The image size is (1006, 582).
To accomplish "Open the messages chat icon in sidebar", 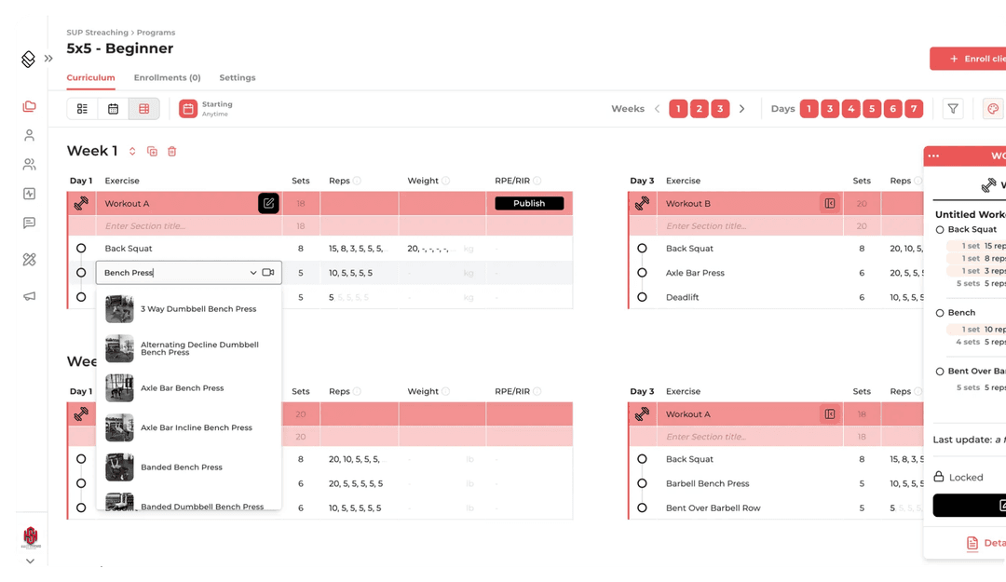I will [x=28, y=223].
